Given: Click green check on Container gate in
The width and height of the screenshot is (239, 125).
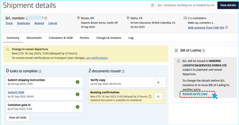Looking at the screenshot, I should pyautogui.click(x=78, y=107).
